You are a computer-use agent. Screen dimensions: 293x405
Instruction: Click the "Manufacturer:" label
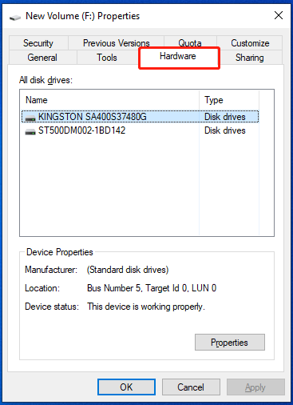tap(51, 270)
